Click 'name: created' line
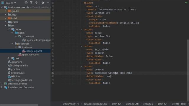The height and width of the screenshot is (106, 189). click(95, 69)
